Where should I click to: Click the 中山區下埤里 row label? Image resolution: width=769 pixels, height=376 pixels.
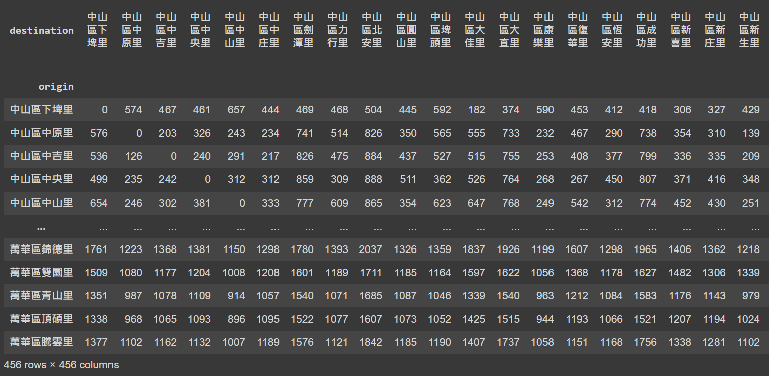pyautogui.click(x=41, y=109)
